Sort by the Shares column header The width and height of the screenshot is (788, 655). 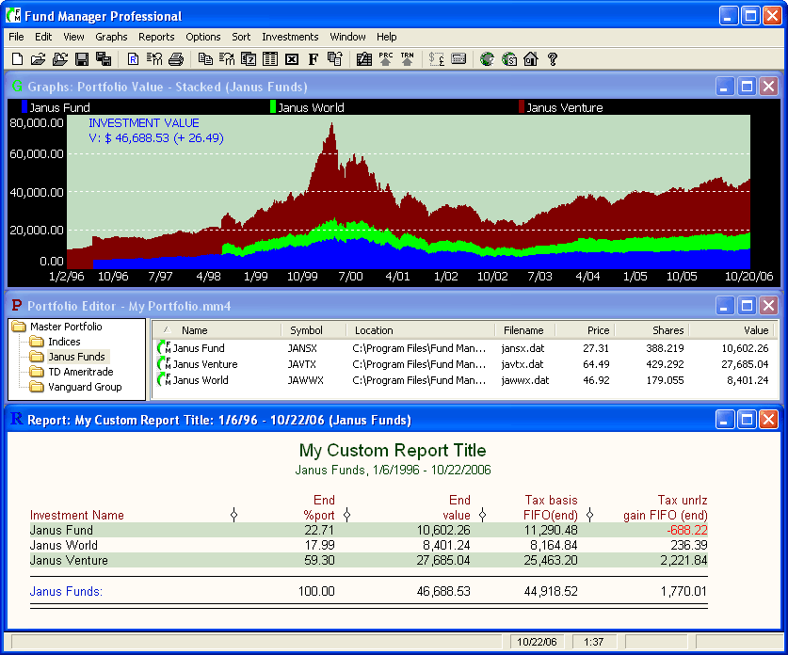651,330
